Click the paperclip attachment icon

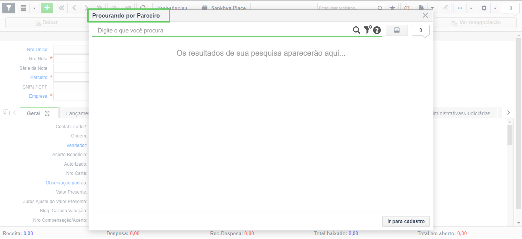click(445, 8)
